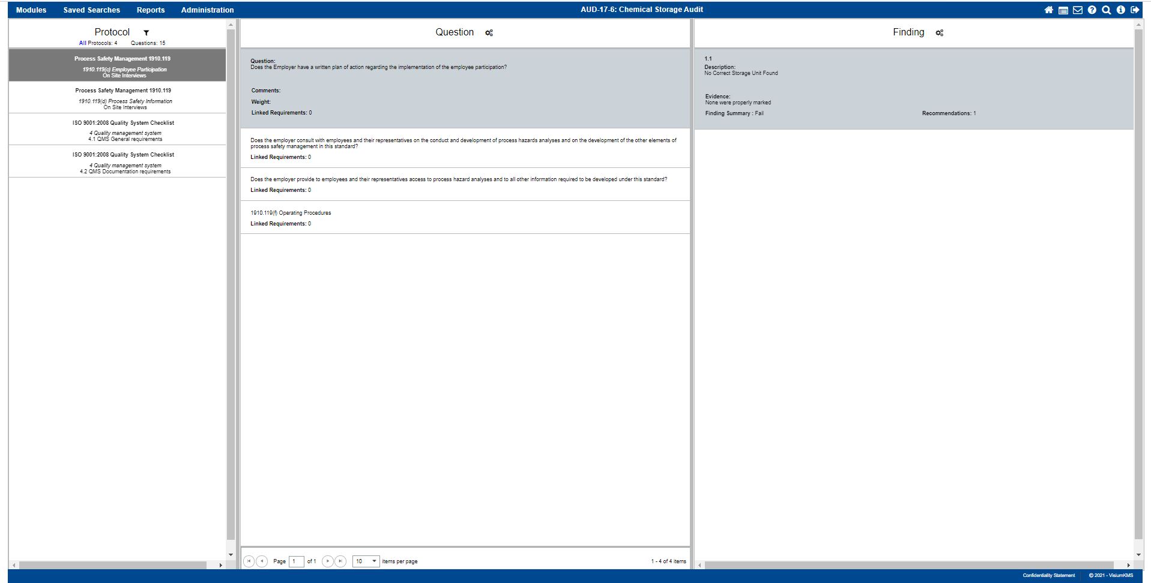This screenshot has height=583, width=1151.
Task: Click the Protocol filter funnel icon
Action: click(146, 33)
